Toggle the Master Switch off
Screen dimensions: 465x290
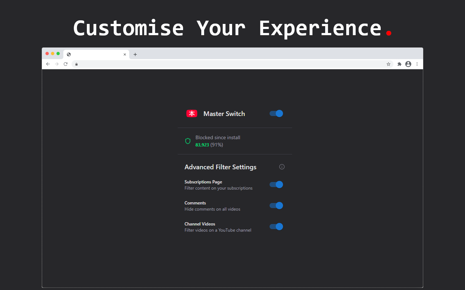[x=276, y=113]
